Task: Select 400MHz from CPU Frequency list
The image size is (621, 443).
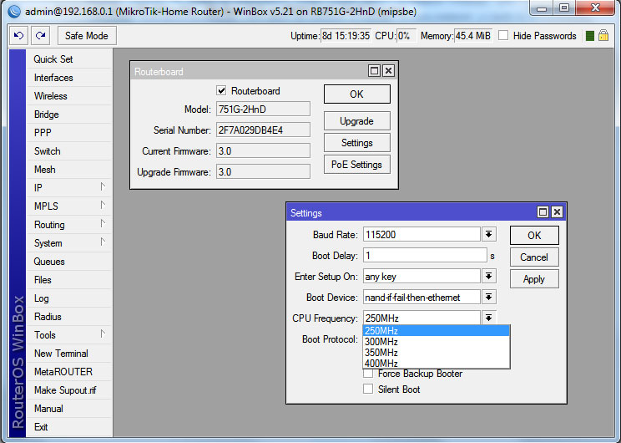Action: click(x=381, y=363)
